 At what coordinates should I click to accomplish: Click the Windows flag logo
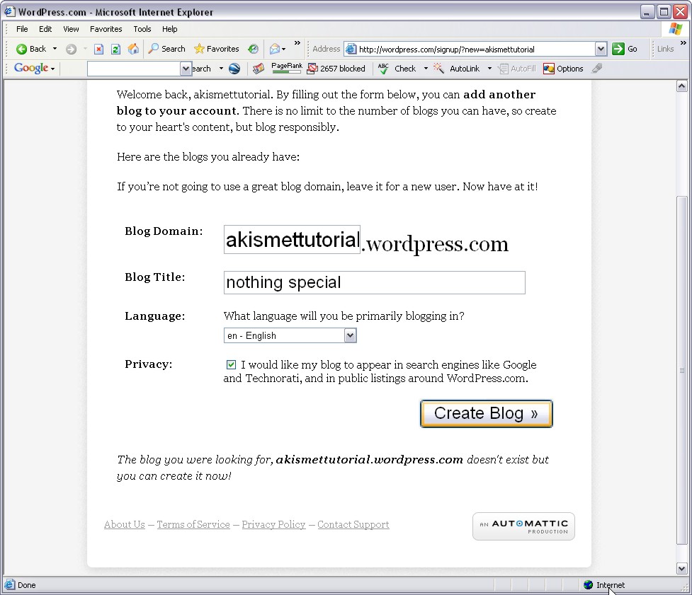pos(675,29)
